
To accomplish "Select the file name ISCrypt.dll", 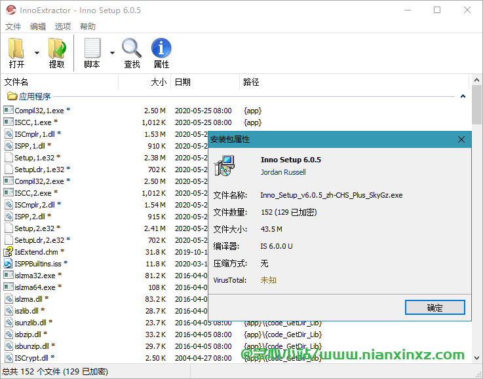I will [31, 358].
